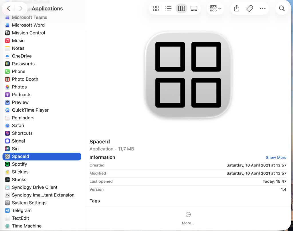This screenshot has width=293, height=231.
Task: Open the Finder search
Action: 282,9
